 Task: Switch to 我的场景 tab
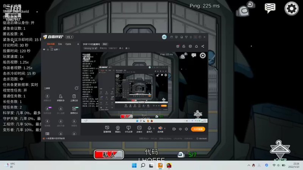51,44
